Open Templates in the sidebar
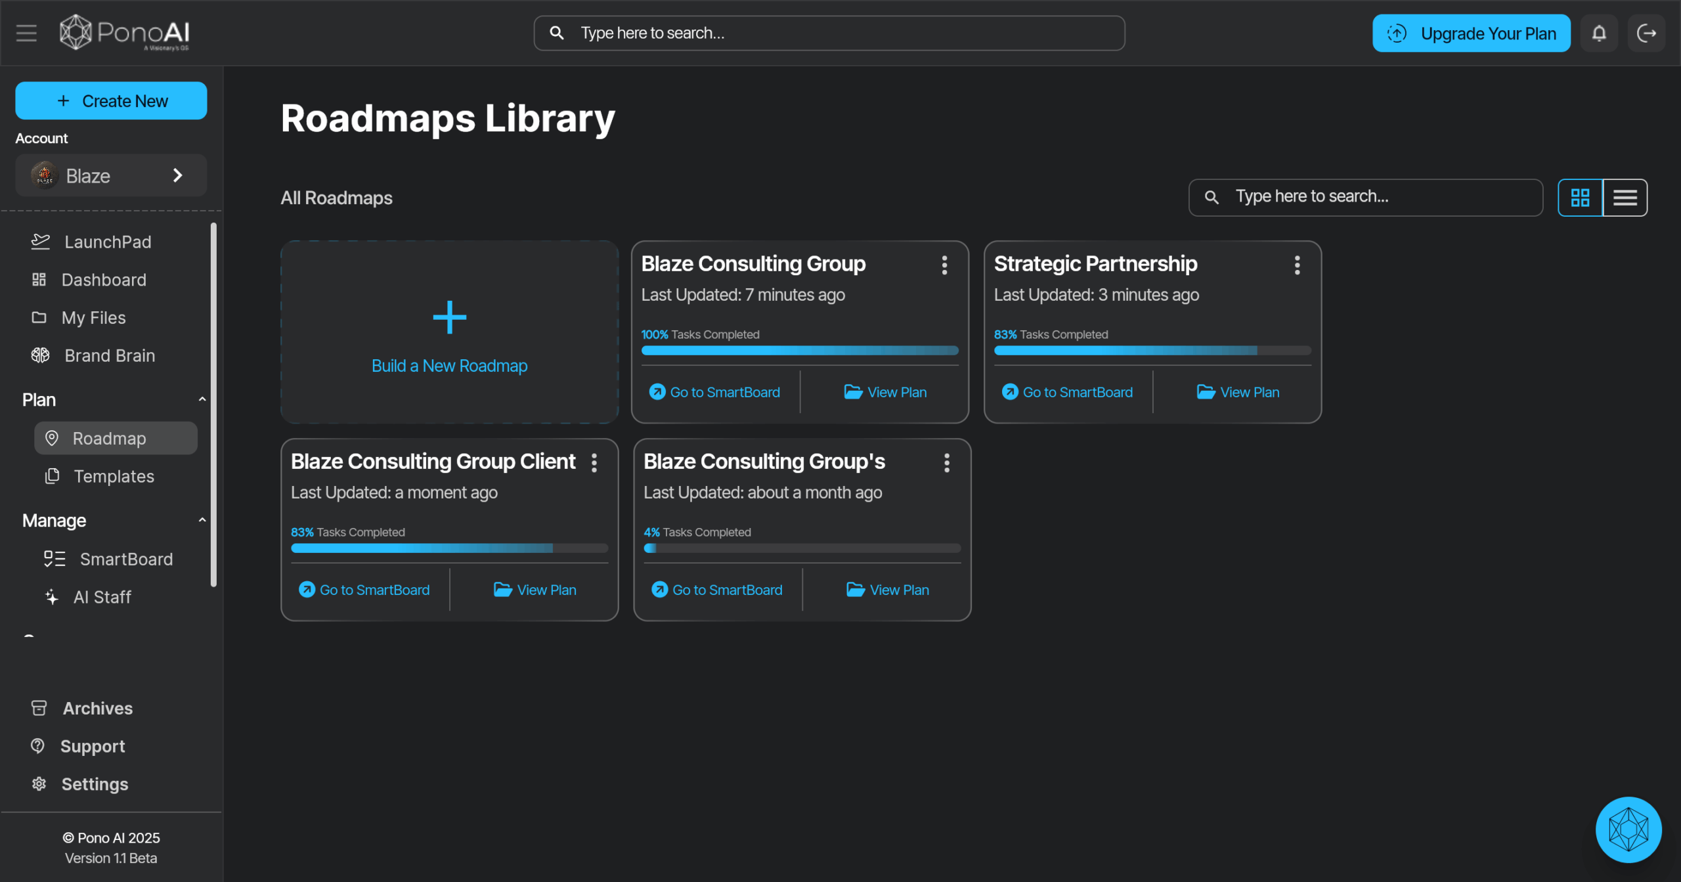Viewport: 1681px width, 882px height. click(114, 476)
